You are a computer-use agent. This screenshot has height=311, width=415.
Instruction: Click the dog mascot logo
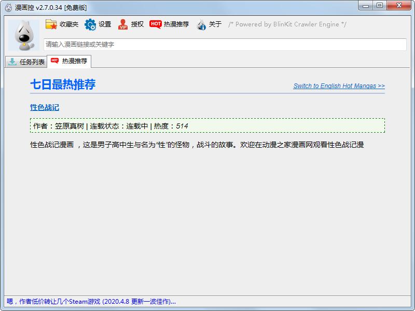click(x=23, y=35)
